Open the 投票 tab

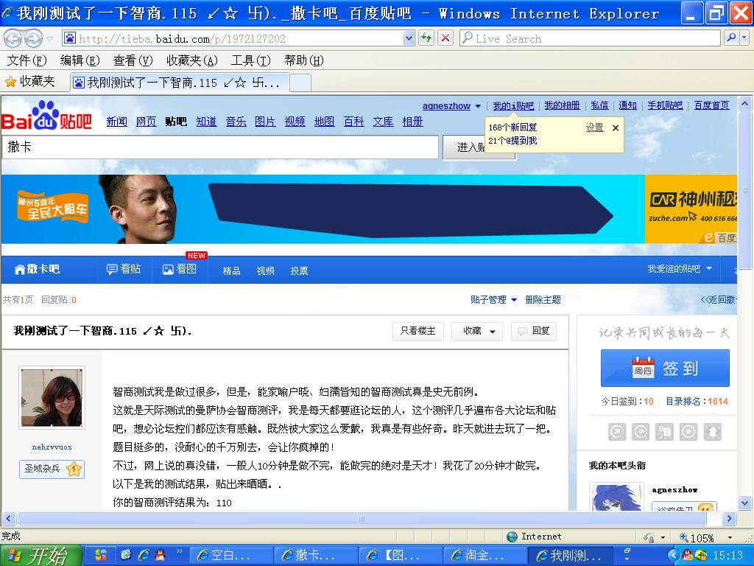coord(299,271)
